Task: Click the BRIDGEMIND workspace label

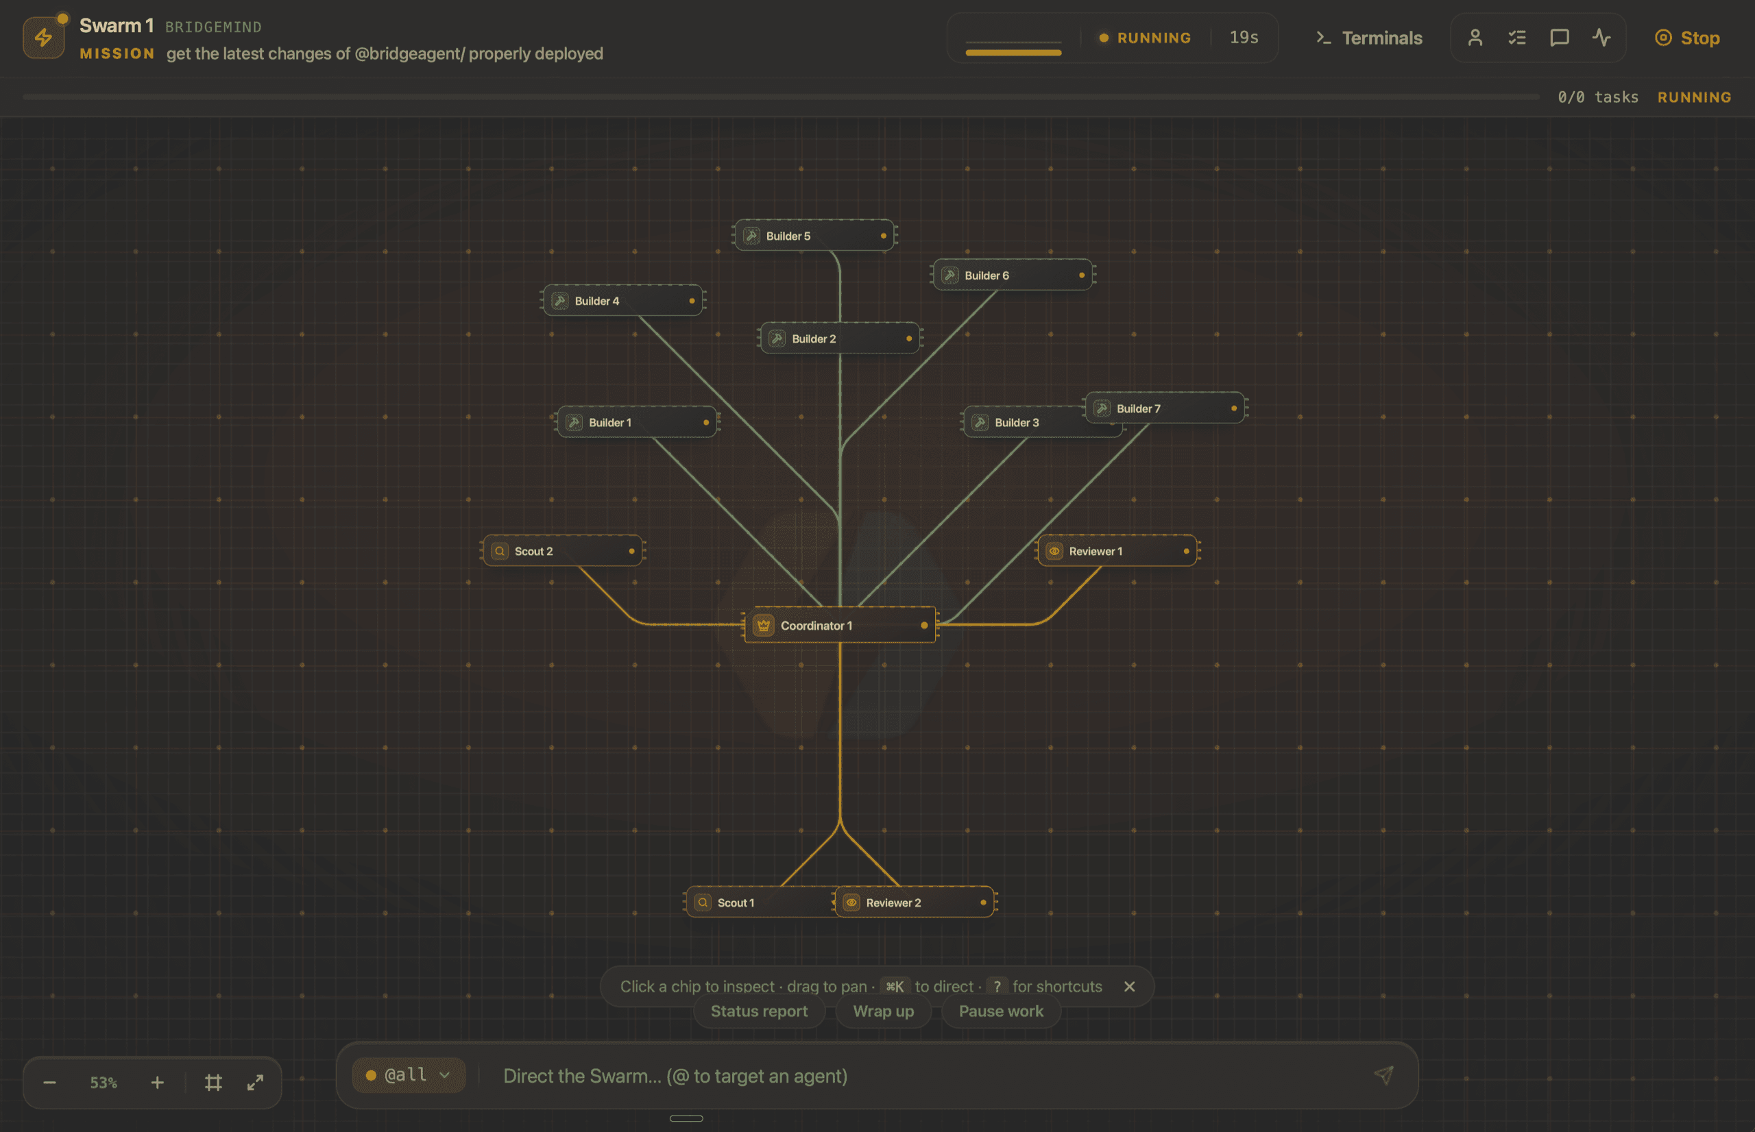Action: (x=213, y=27)
